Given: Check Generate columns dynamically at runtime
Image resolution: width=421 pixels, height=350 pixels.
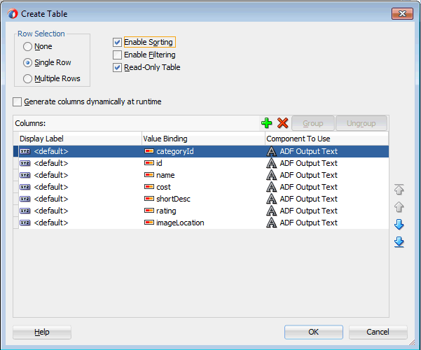Looking at the screenshot, I should pos(18,102).
